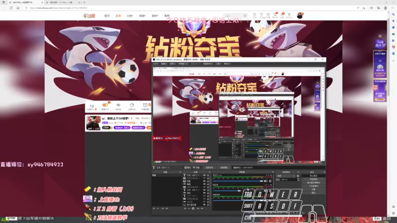Open the transition properties gear in OBS

coord(298,176)
